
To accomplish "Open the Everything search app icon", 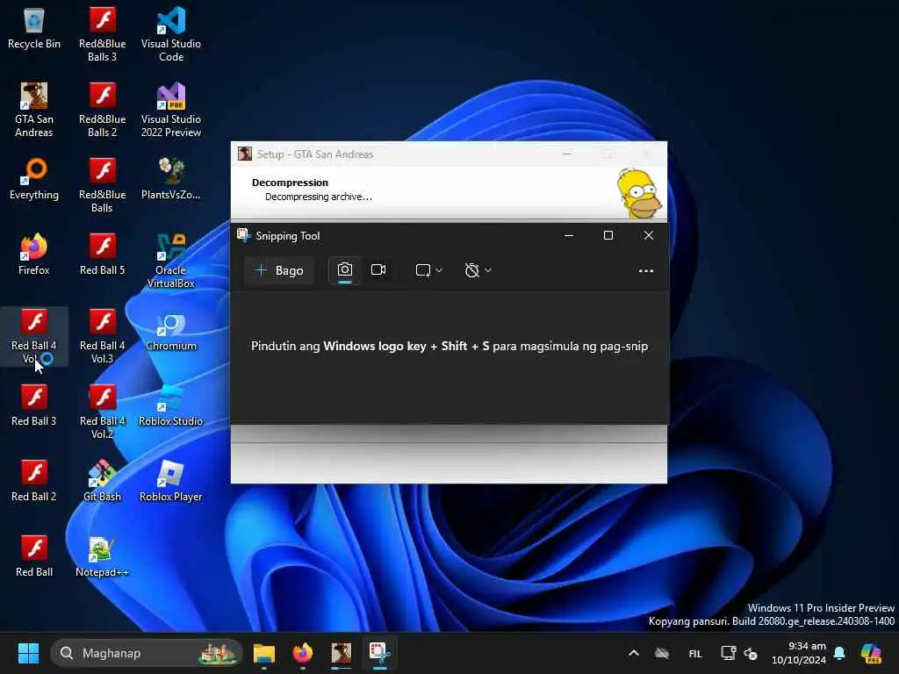I will [x=34, y=179].
